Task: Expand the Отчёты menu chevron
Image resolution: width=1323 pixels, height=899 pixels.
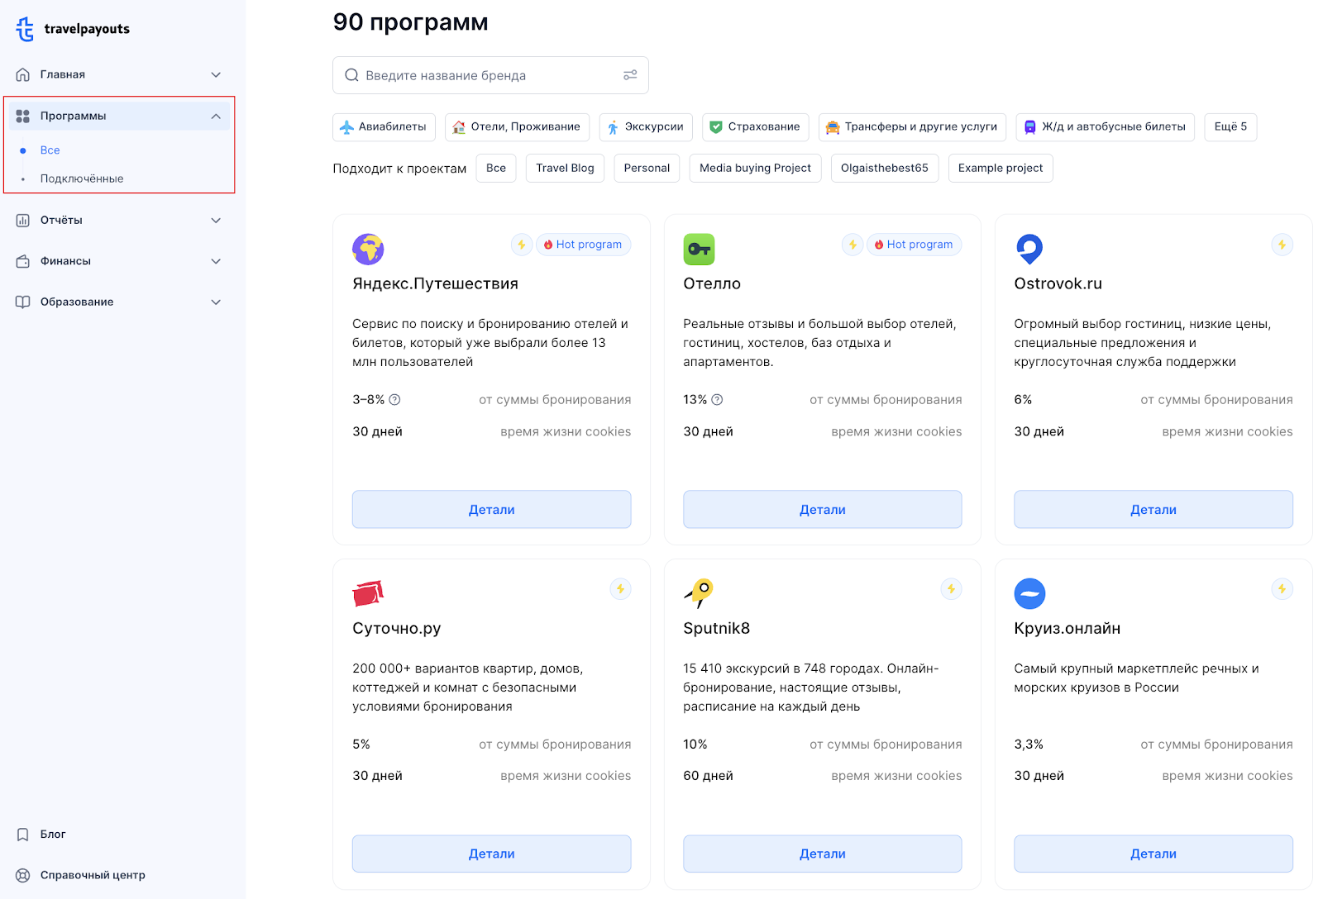Action: click(x=216, y=221)
